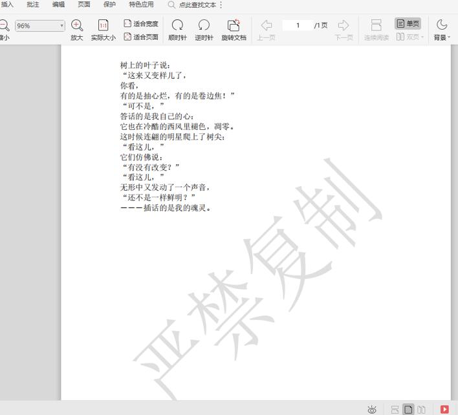
Task: Click the line 答话的是我自己的心
Action: pos(157,116)
